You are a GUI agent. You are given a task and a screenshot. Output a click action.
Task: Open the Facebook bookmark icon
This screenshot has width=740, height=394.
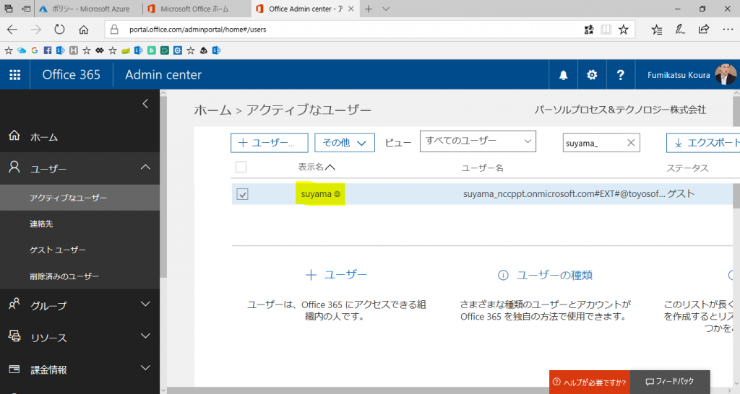point(48,51)
